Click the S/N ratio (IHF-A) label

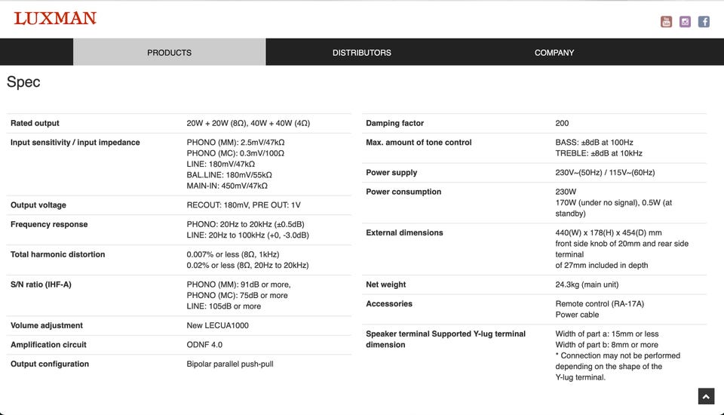pos(41,284)
